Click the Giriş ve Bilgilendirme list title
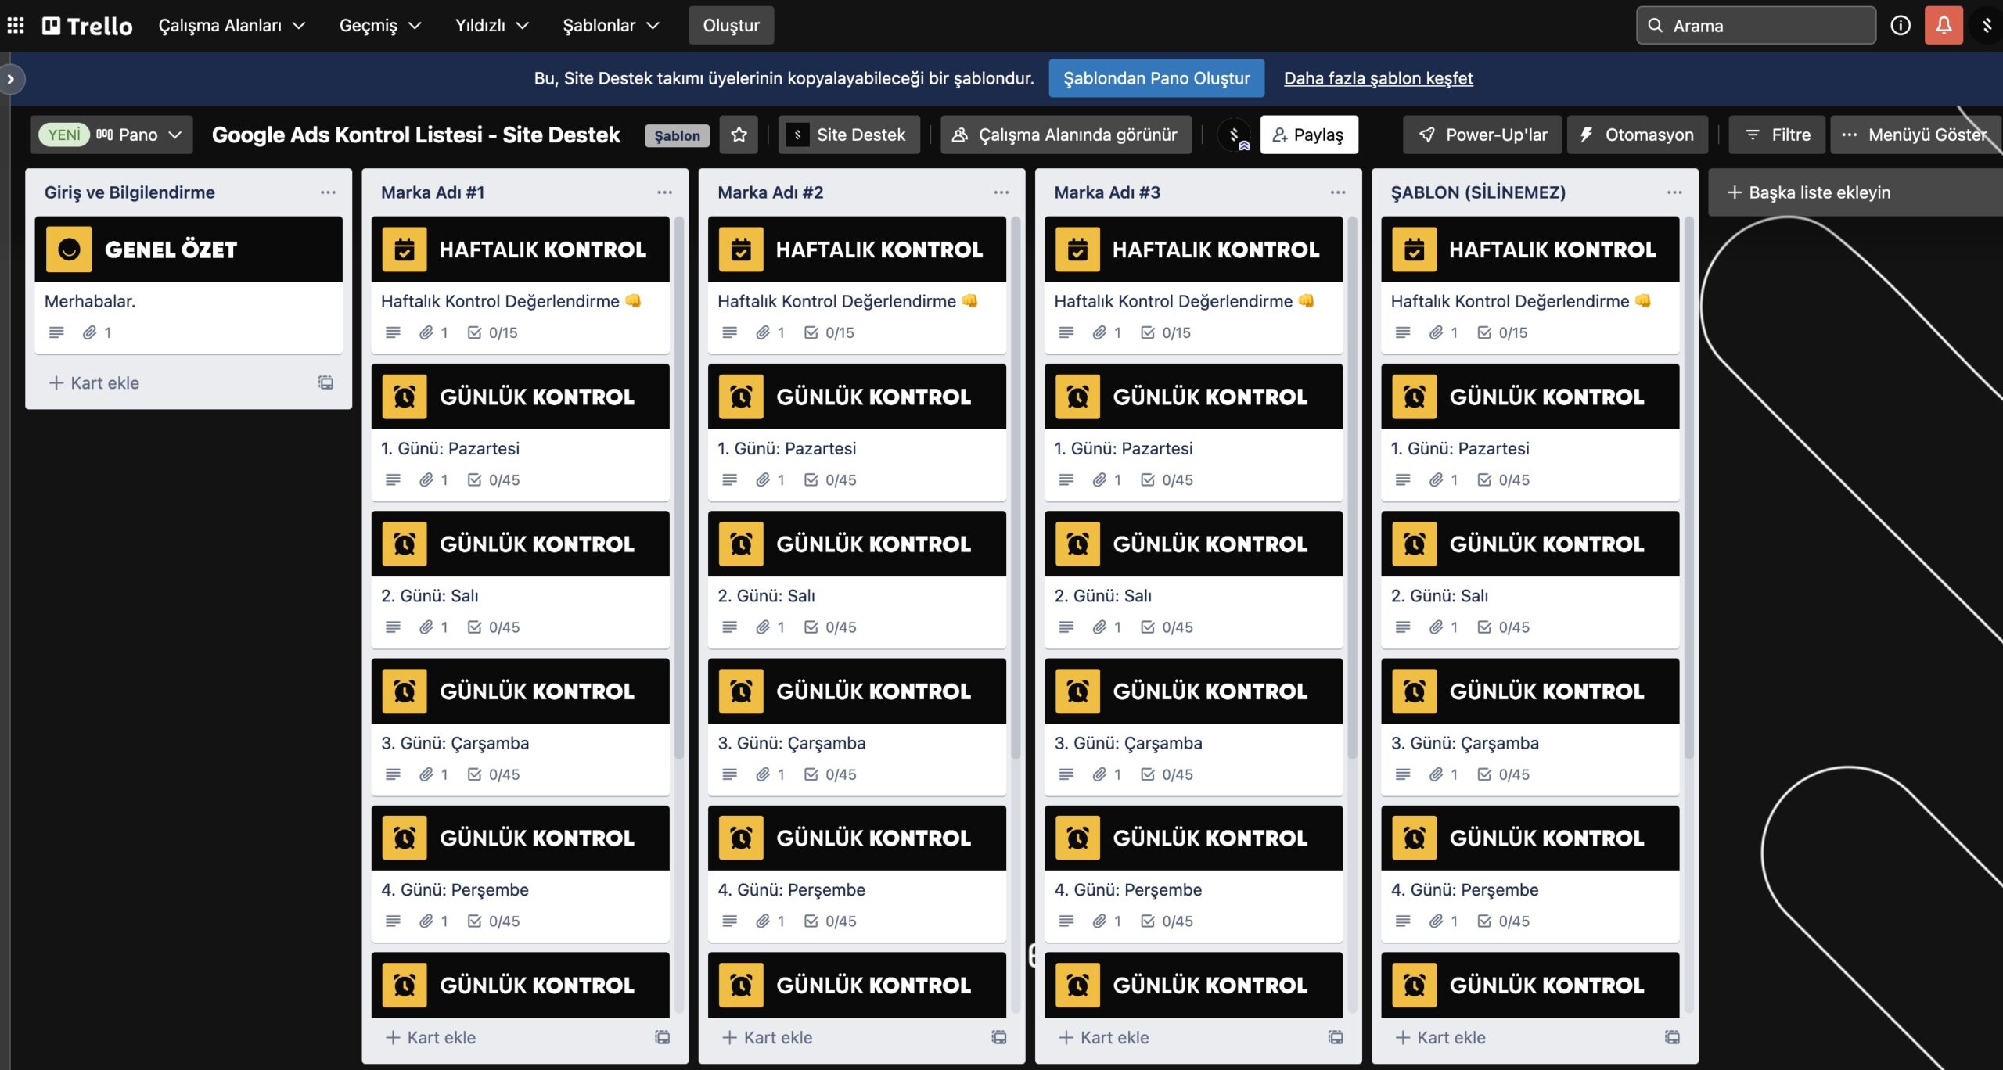Screen dimensions: 2003x1070 click(x=130, y=192)
